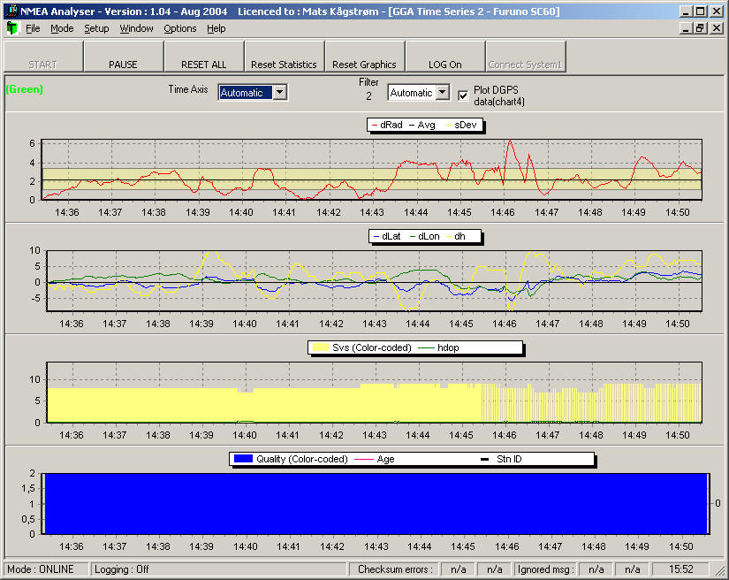Viewport: 729px width, 580px height.
Task: Click the yellow Svs legend swatch
Action: point(318,347)
